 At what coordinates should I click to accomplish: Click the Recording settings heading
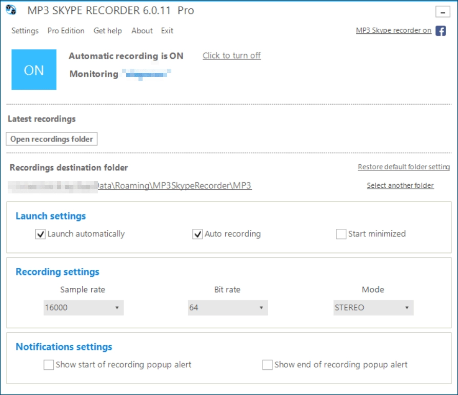click(57, 272)
